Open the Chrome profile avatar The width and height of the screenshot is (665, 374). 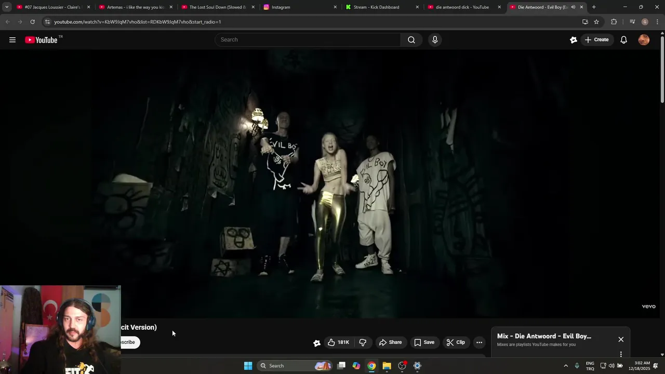click(x=645, y=22)
